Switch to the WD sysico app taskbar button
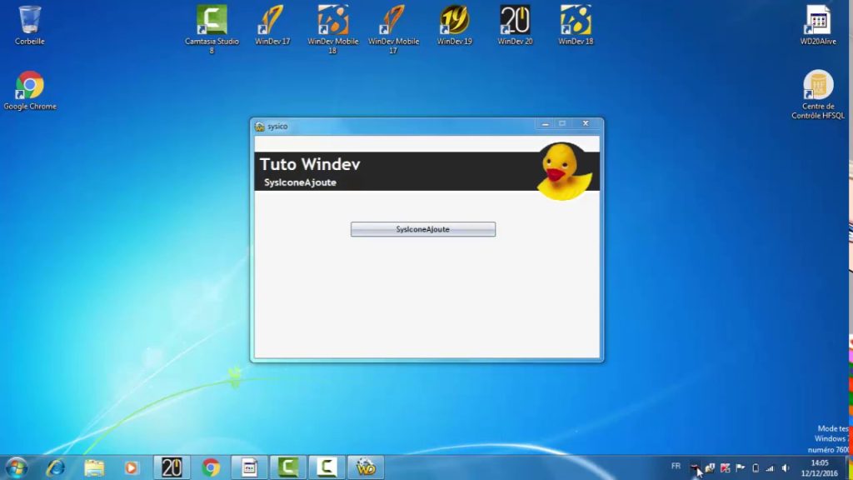This screenshot has height=480, width=853. (x=366, y=467)
